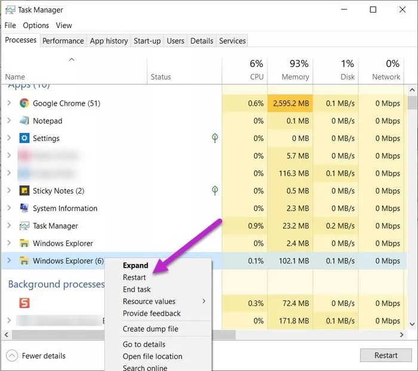Click the Windows Explorer (6) folder icon

click(24, 261)
